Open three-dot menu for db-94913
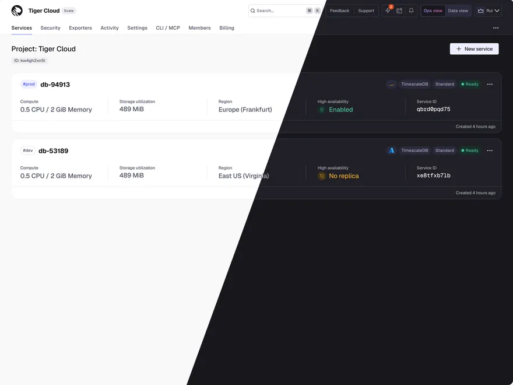The width and height of the screenshot is (513, 385). coord(490,84)
